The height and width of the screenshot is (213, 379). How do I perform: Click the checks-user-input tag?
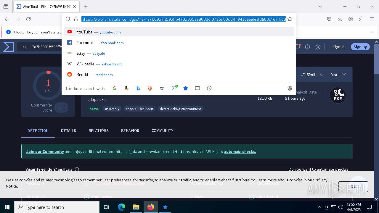139,109
